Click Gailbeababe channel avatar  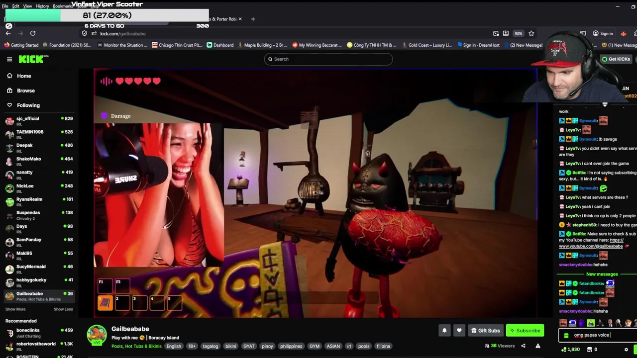[97, 335]
